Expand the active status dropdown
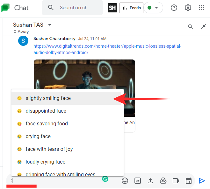Image resolution: width=210 pixels, height=189 pixels. [153, 8]
